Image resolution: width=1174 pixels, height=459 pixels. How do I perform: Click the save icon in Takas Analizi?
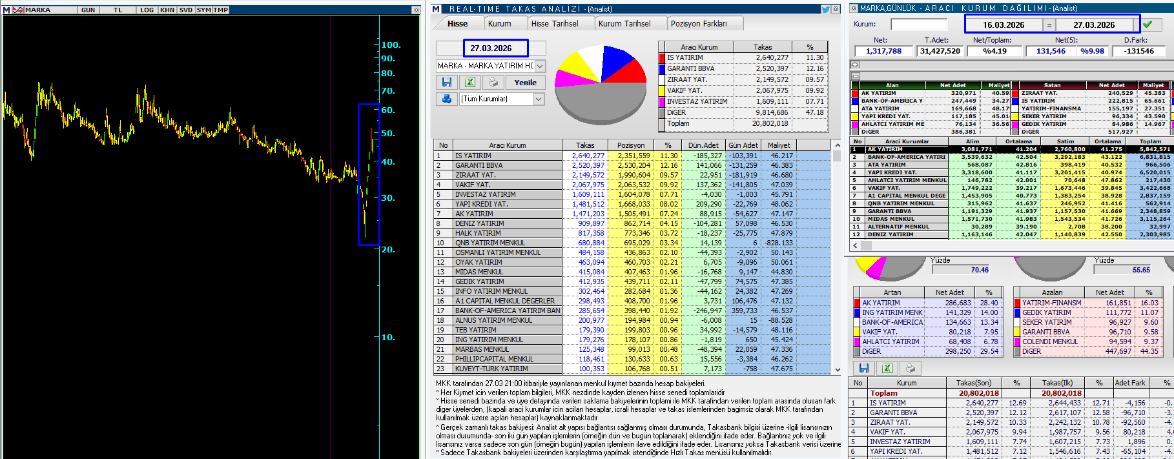pos(446,82)
